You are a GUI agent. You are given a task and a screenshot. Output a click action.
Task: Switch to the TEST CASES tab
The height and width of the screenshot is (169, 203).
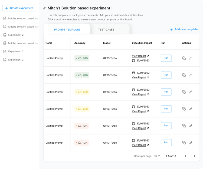tap(106, 30)
